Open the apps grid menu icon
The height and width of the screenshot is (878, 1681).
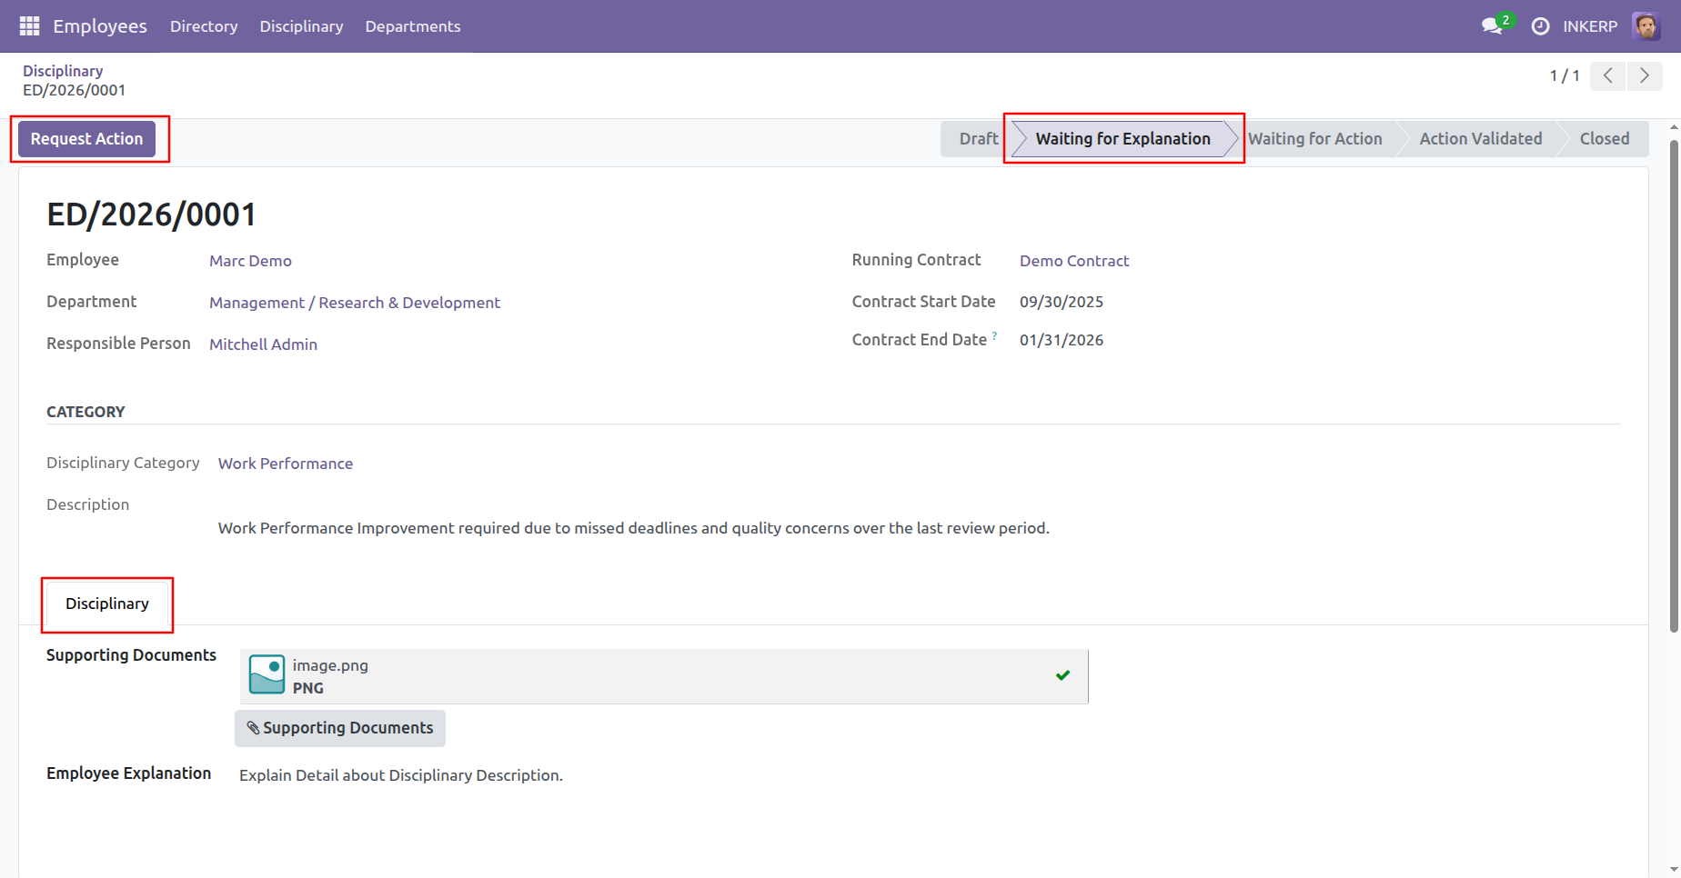29,26
